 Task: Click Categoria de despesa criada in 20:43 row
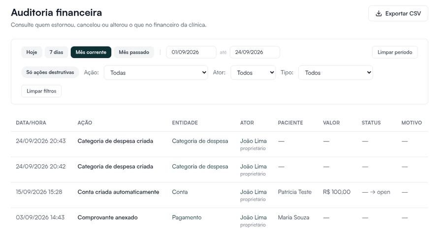(x=115, y=141)
